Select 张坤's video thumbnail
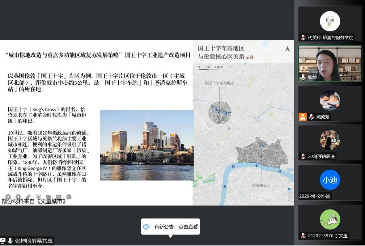365x246 pixels. (x=330, y=63)
